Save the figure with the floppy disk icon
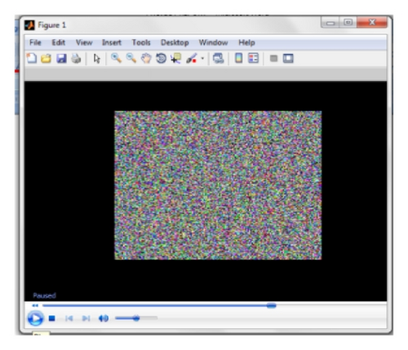The width and height of the screenshot is (408, 350). 61,59
